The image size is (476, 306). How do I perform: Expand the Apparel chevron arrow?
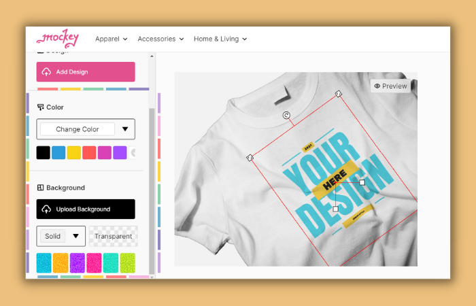click(125, 39)
